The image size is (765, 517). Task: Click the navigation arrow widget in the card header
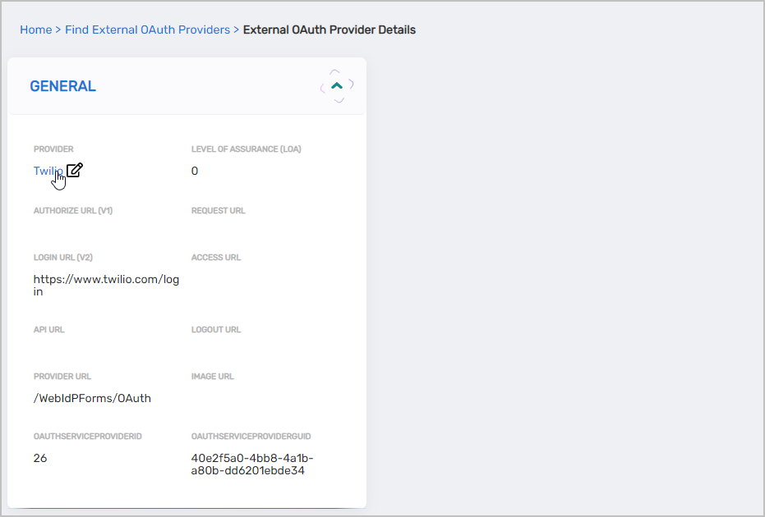336,85
